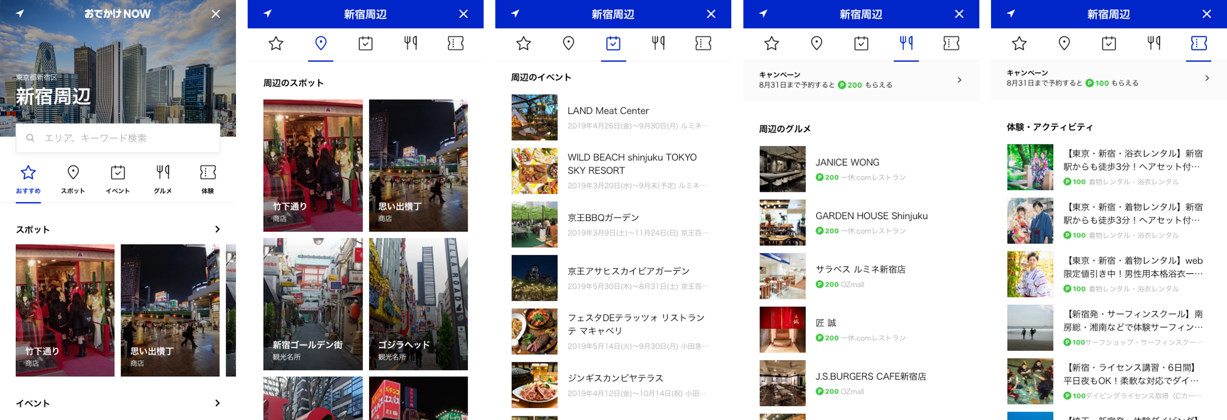Choose the 体験 ticket icon with label
Image resolution: width=1227 pixels, height=420 pixels.
pyautogui.click(x=208, y=178)
